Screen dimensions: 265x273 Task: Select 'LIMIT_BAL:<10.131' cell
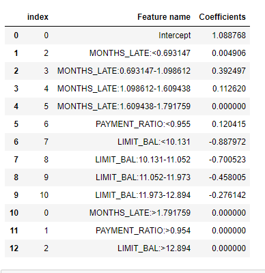click(x=154, y=142)
